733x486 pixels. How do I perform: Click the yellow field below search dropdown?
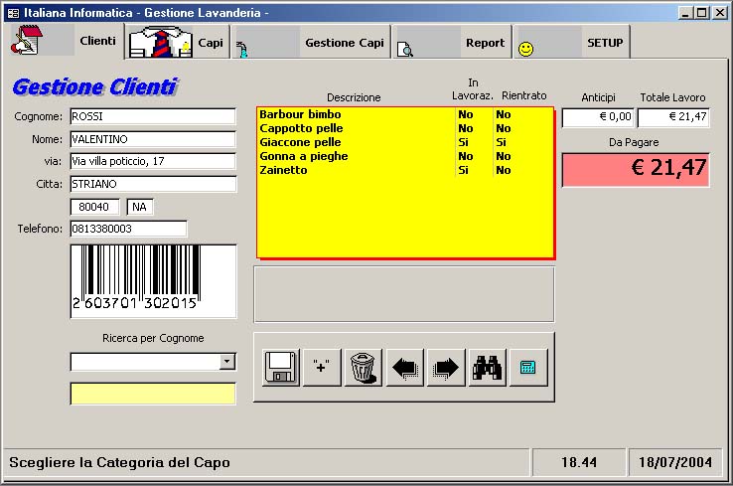(x=153, y=394)
